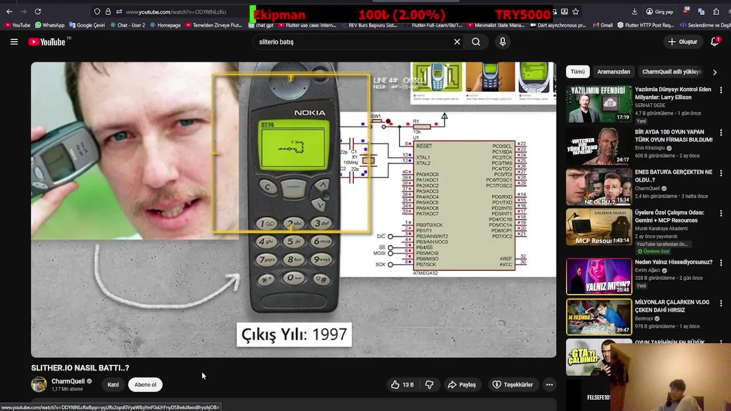Reload the page with refresh icon
This screenshot has height=411, width=731.
coord(38,11)
